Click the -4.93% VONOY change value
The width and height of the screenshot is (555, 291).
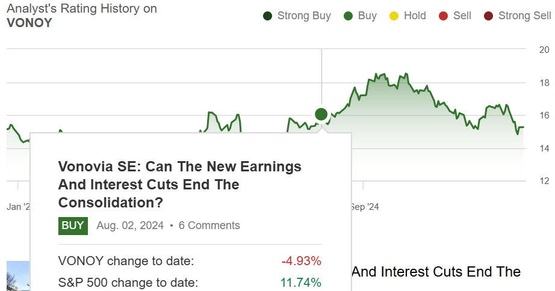tap(301, 261)
